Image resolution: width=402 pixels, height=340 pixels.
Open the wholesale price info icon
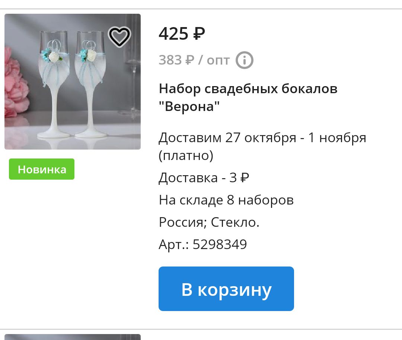click(x=244, y=61)
